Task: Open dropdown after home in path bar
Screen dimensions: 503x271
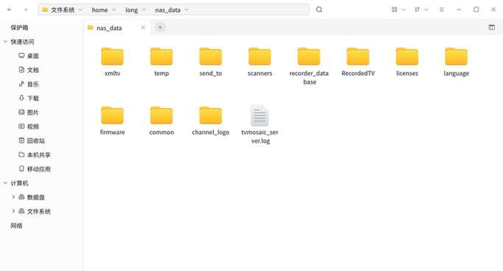Action: 114,10
